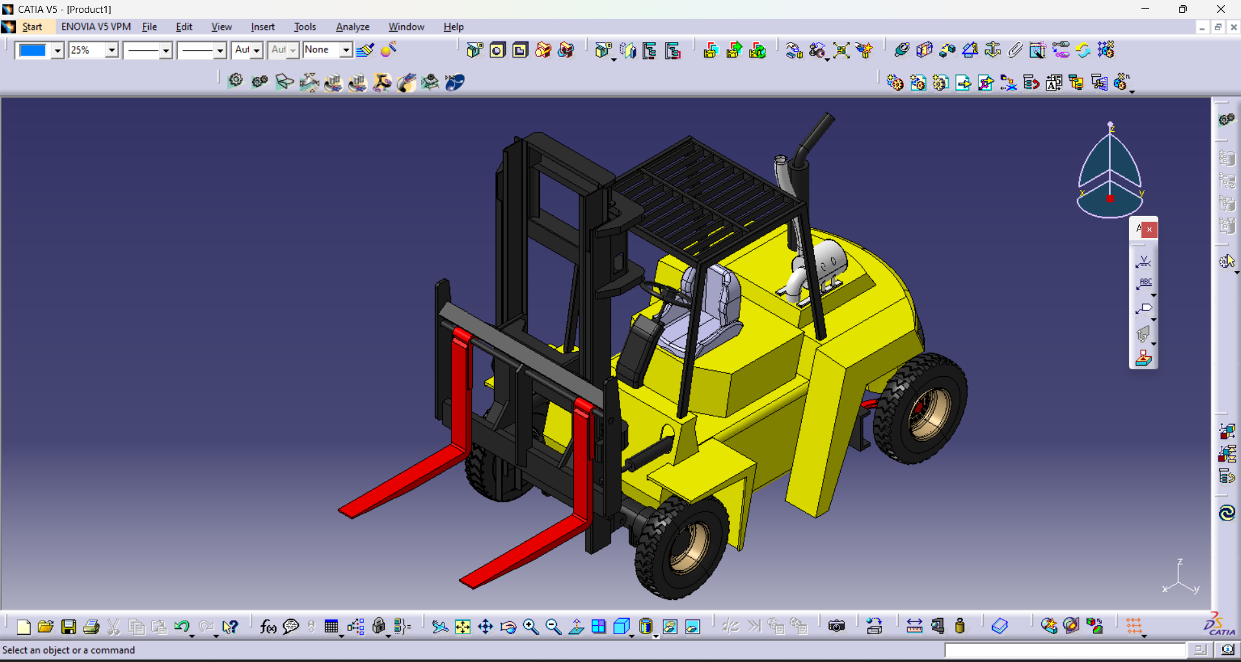Select the Pan view tool
Screen dimensions: 1241x662
pyautogui.click(x=485, y=626)
